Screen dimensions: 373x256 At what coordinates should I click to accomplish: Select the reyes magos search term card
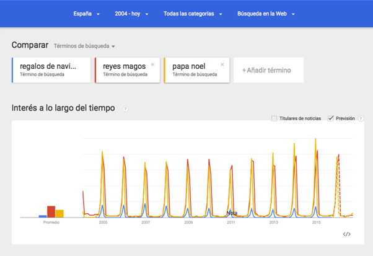pos(128,70)
